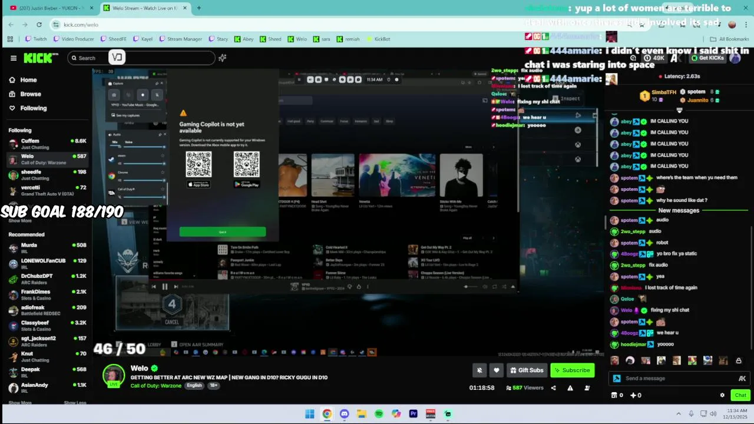Image resolution: width=754 pixels, height=424 pixels.
Task: Open LONEWOLFanCUB recommended channel
Action: (47, 263)
